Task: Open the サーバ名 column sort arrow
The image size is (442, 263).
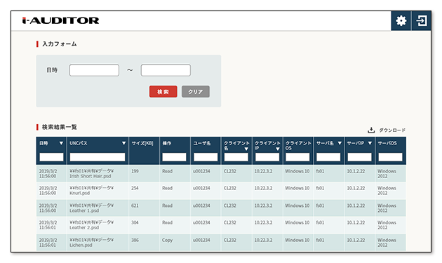Action: [340, 143]
